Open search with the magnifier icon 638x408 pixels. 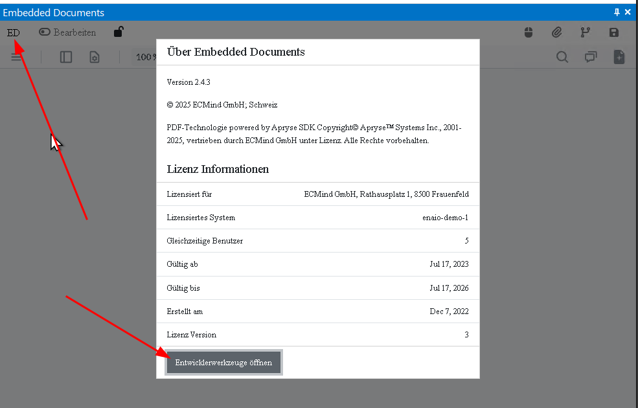point(562,57)
